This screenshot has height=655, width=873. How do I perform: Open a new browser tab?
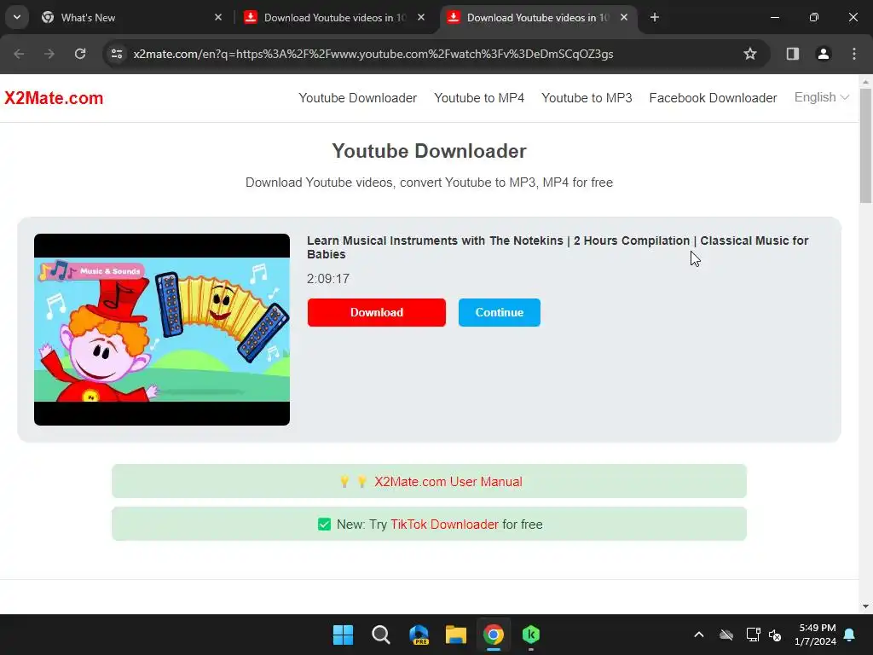[655, 17]
